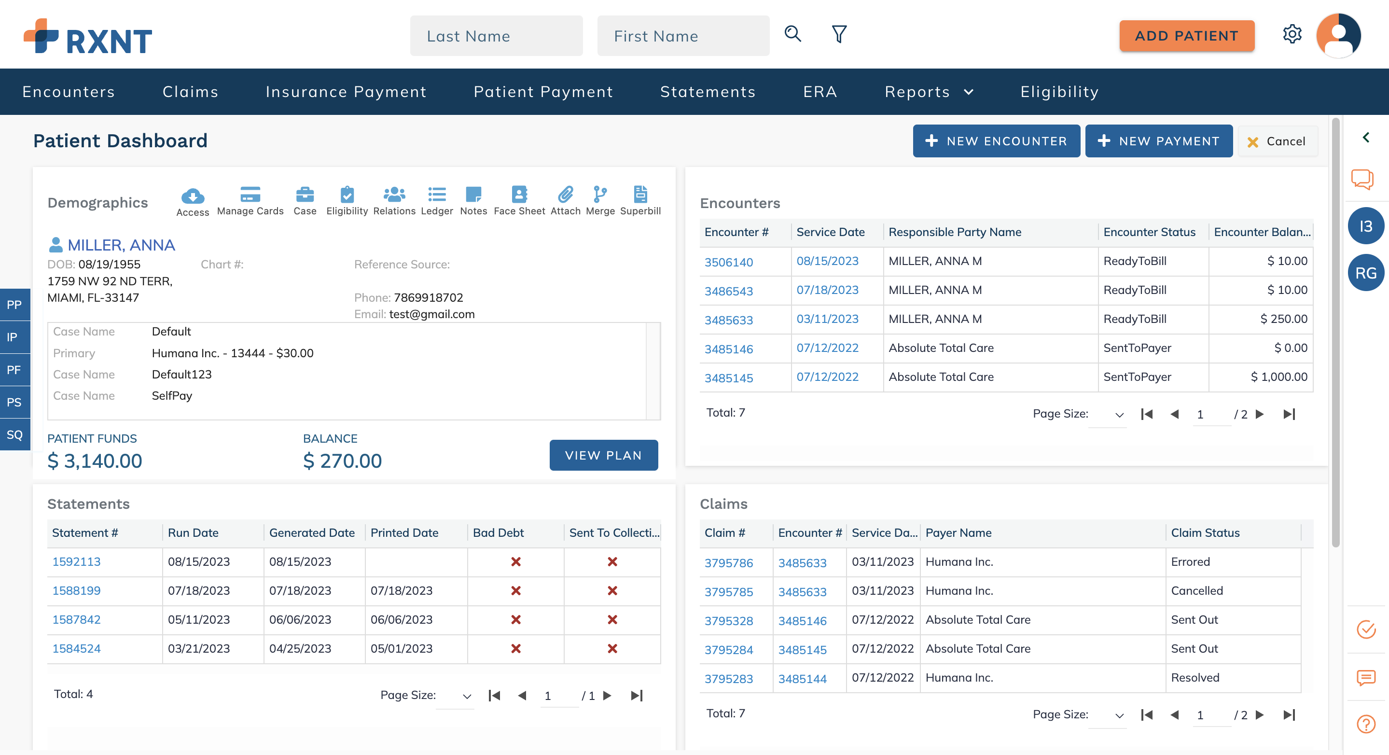Open the Notes icon for this patient
Image resolution: width=1389 pixels, height=755 pixels.
pyautogui.click(x=473, y=195)
